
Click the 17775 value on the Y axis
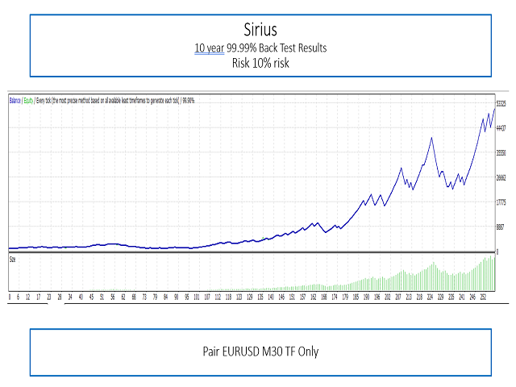coord(501,202)
